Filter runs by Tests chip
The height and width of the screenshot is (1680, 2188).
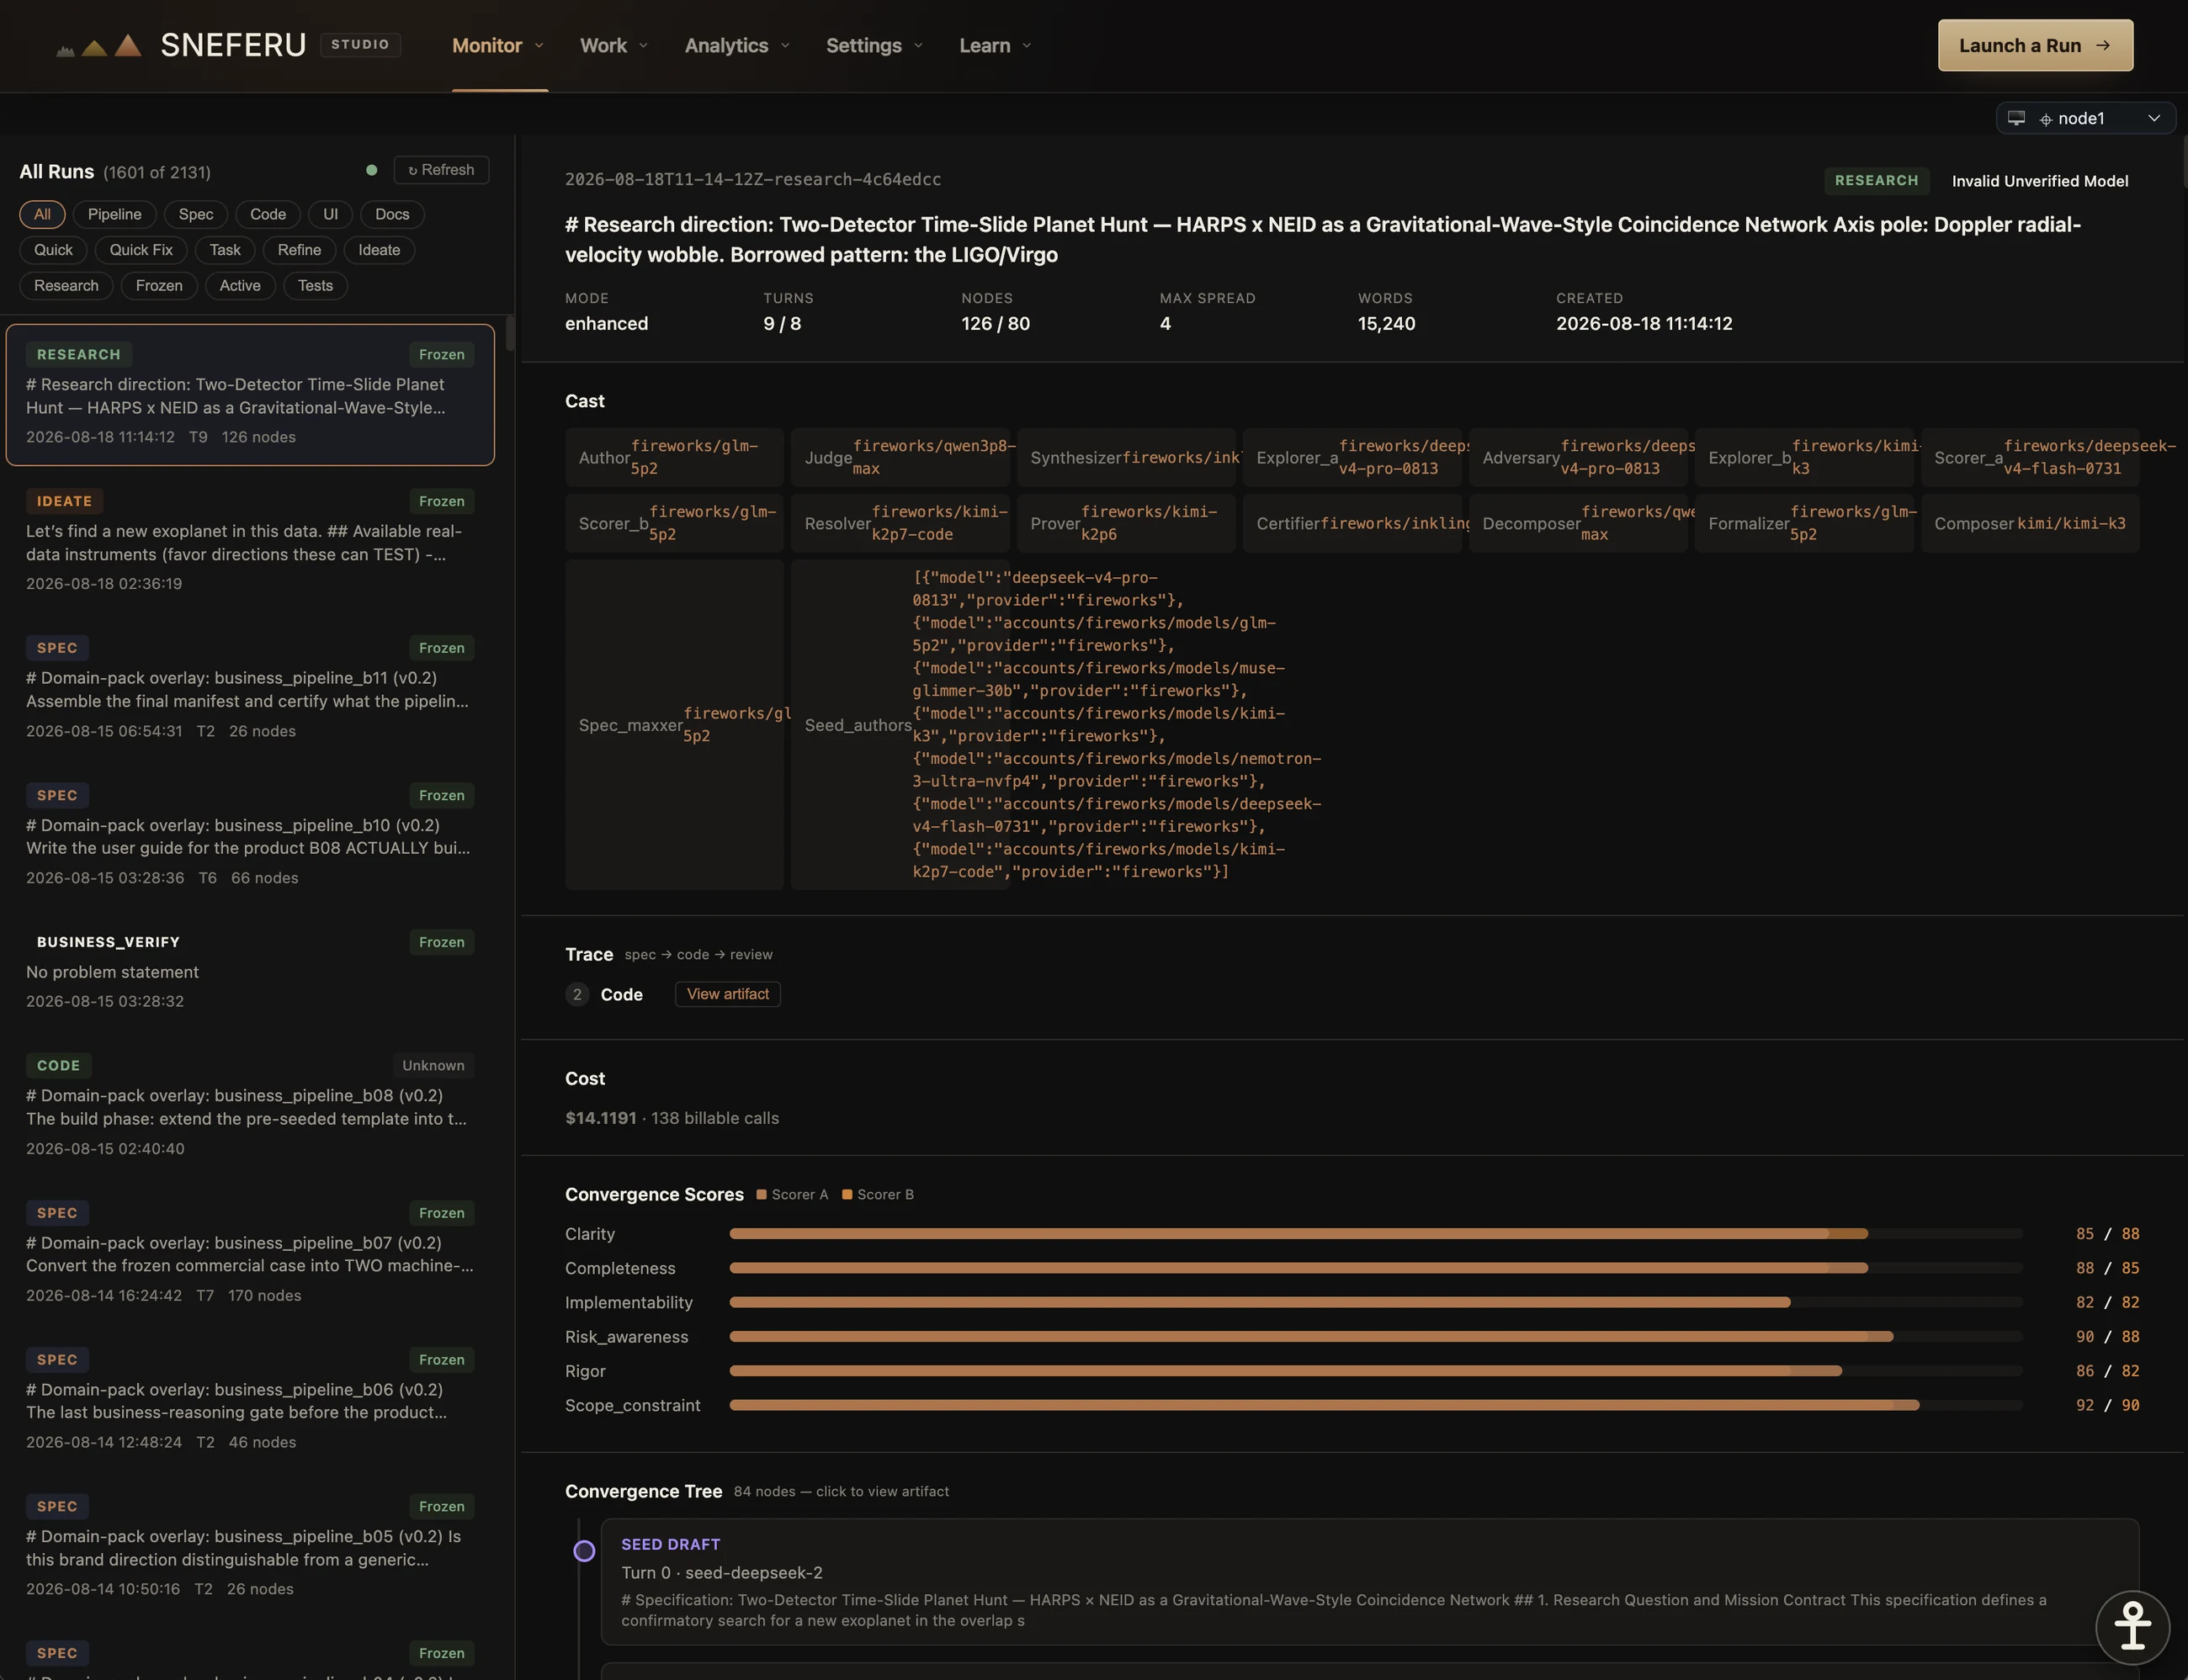[x=315, y=286]
